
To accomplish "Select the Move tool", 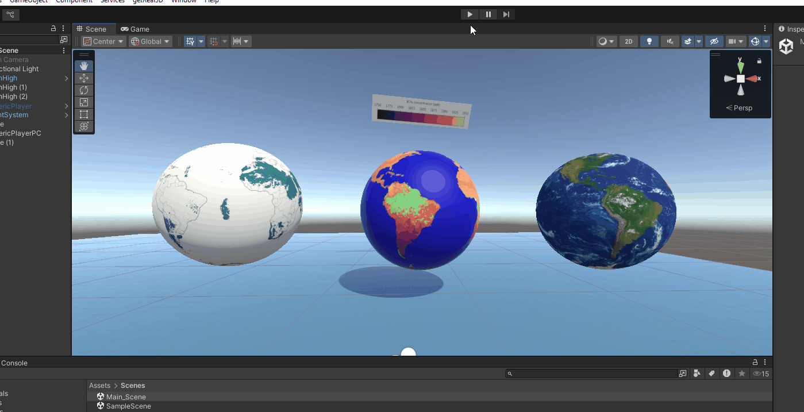I will click(x=84, y=78).
